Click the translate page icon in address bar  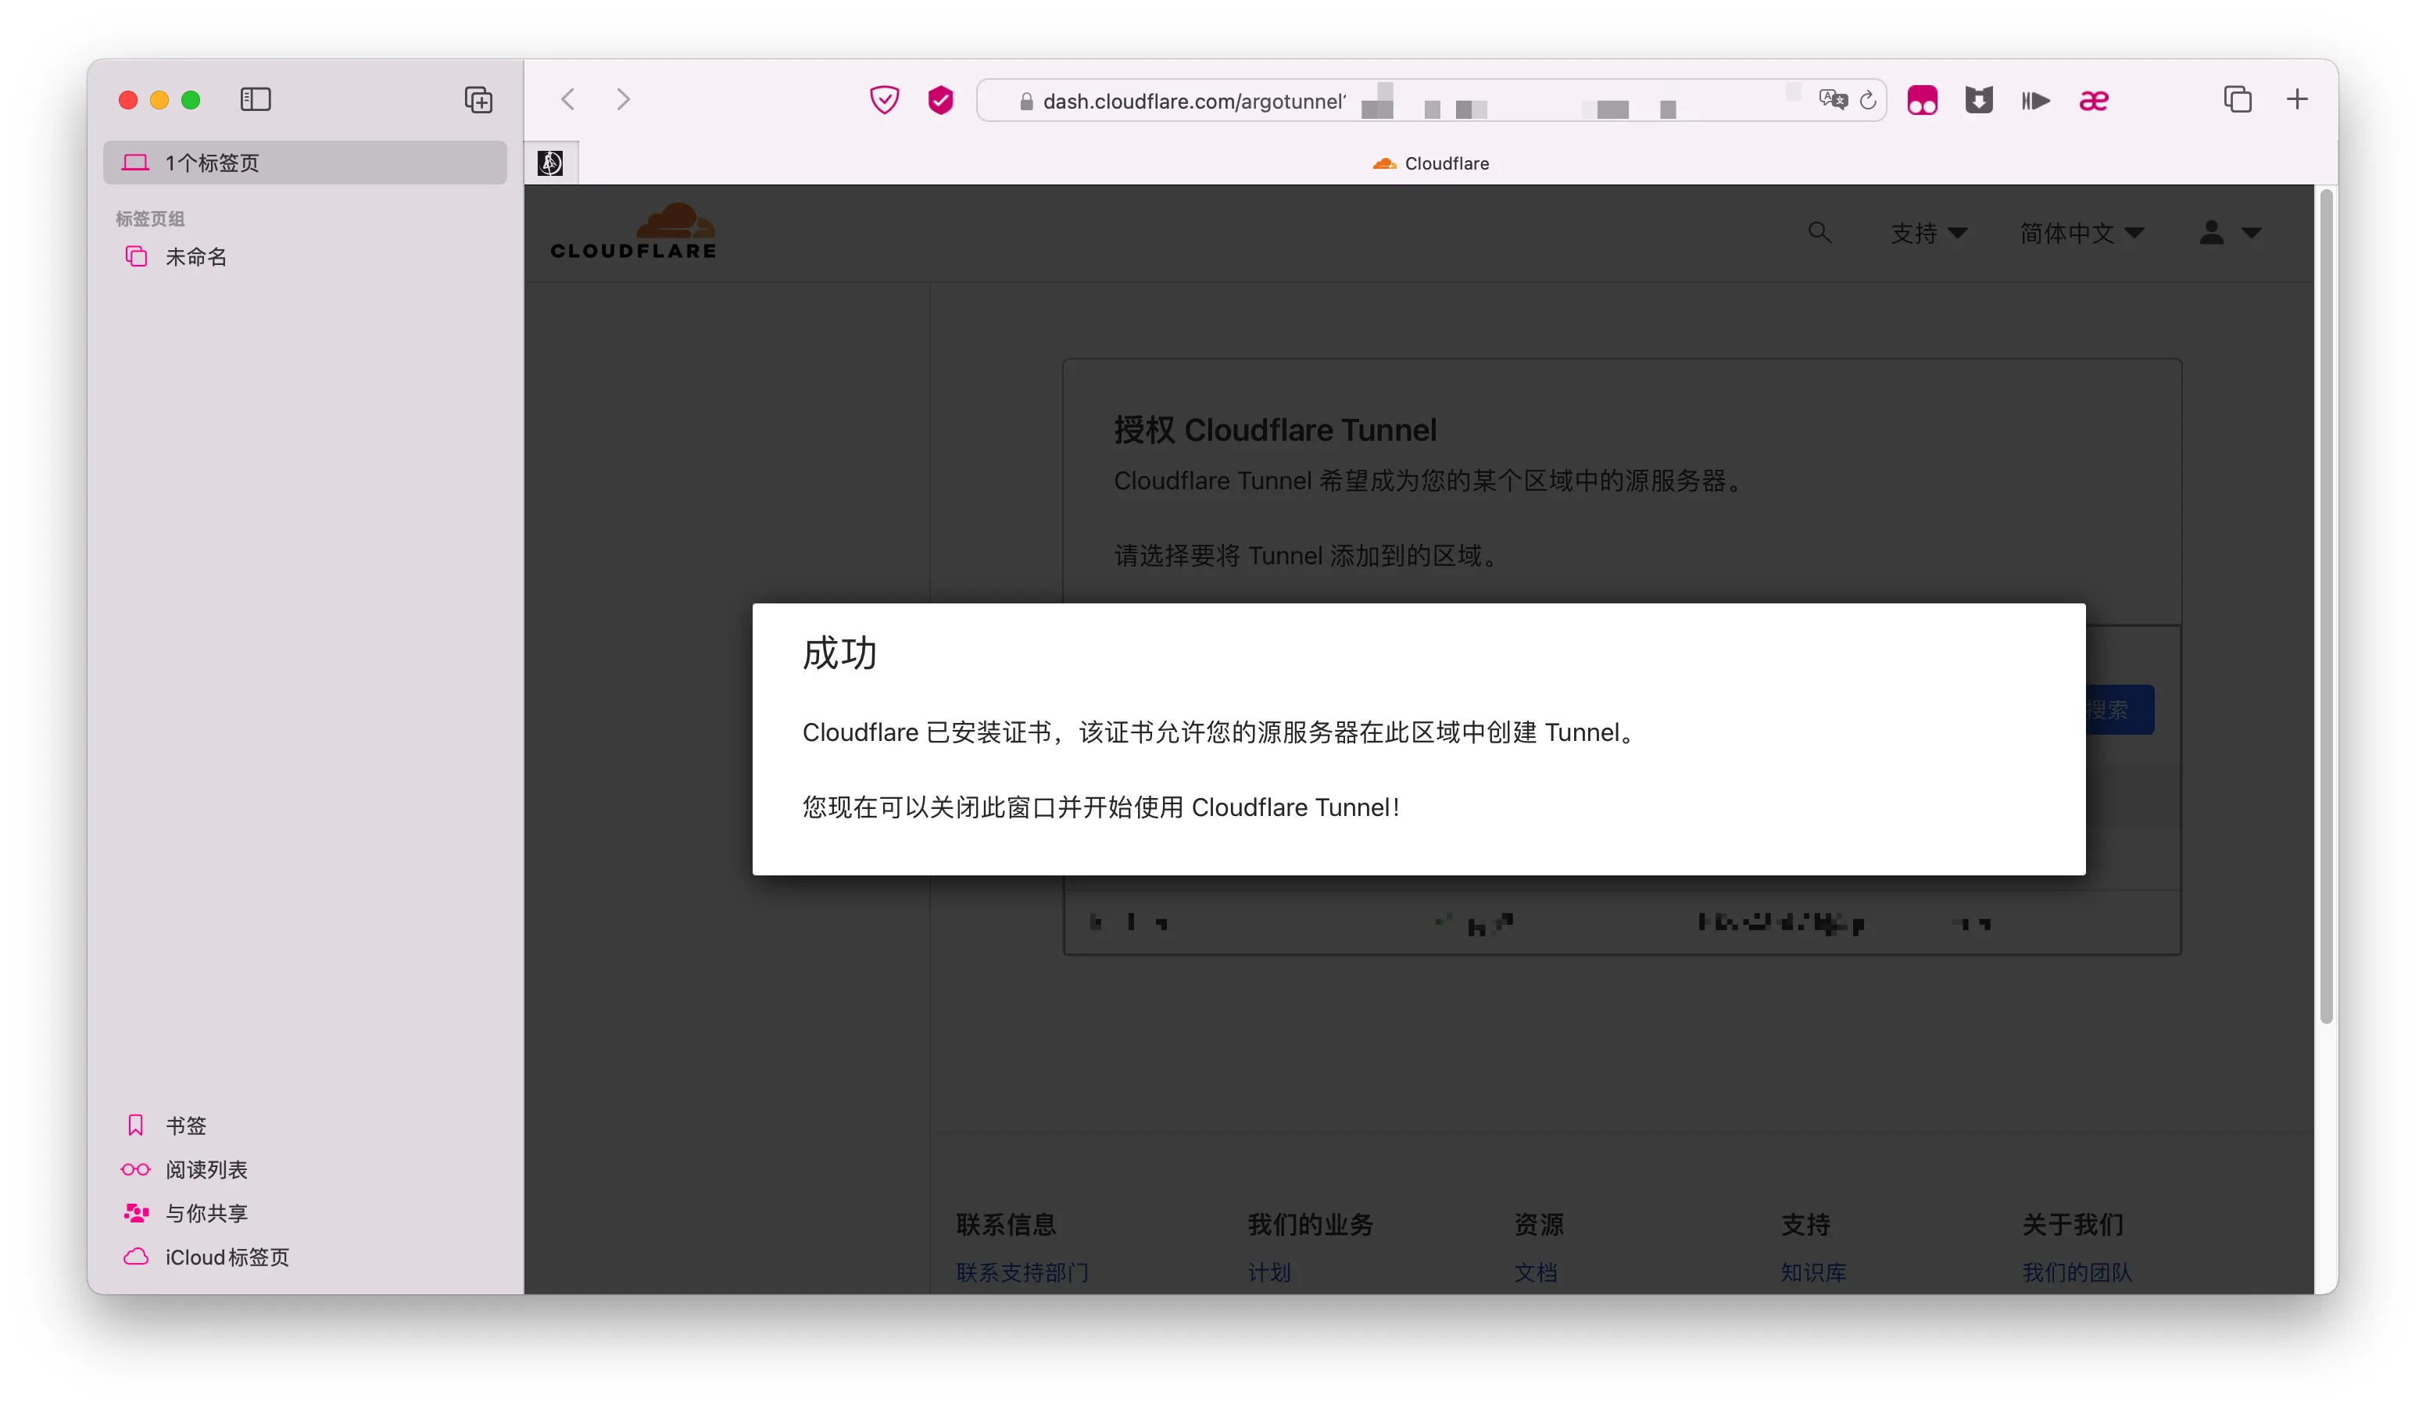[x=1833, y=99]
